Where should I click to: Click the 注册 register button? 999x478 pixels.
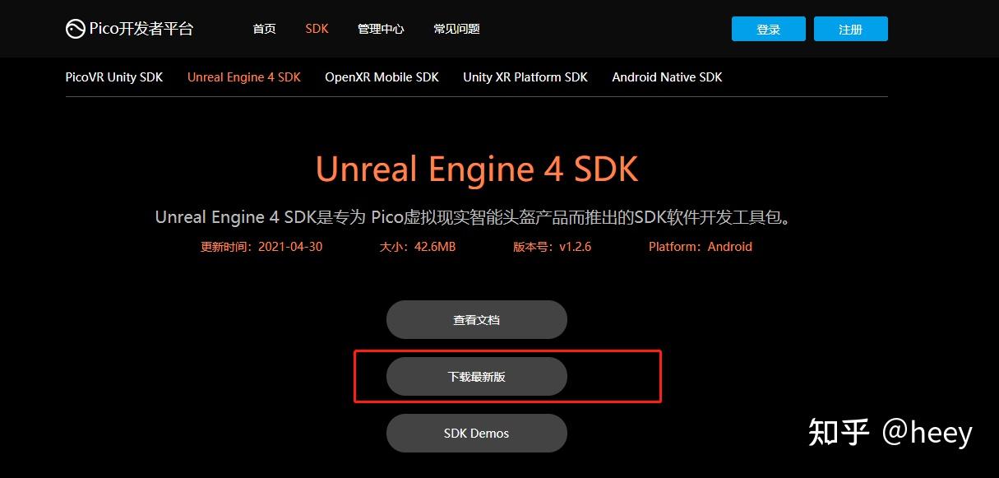(851, 29)
